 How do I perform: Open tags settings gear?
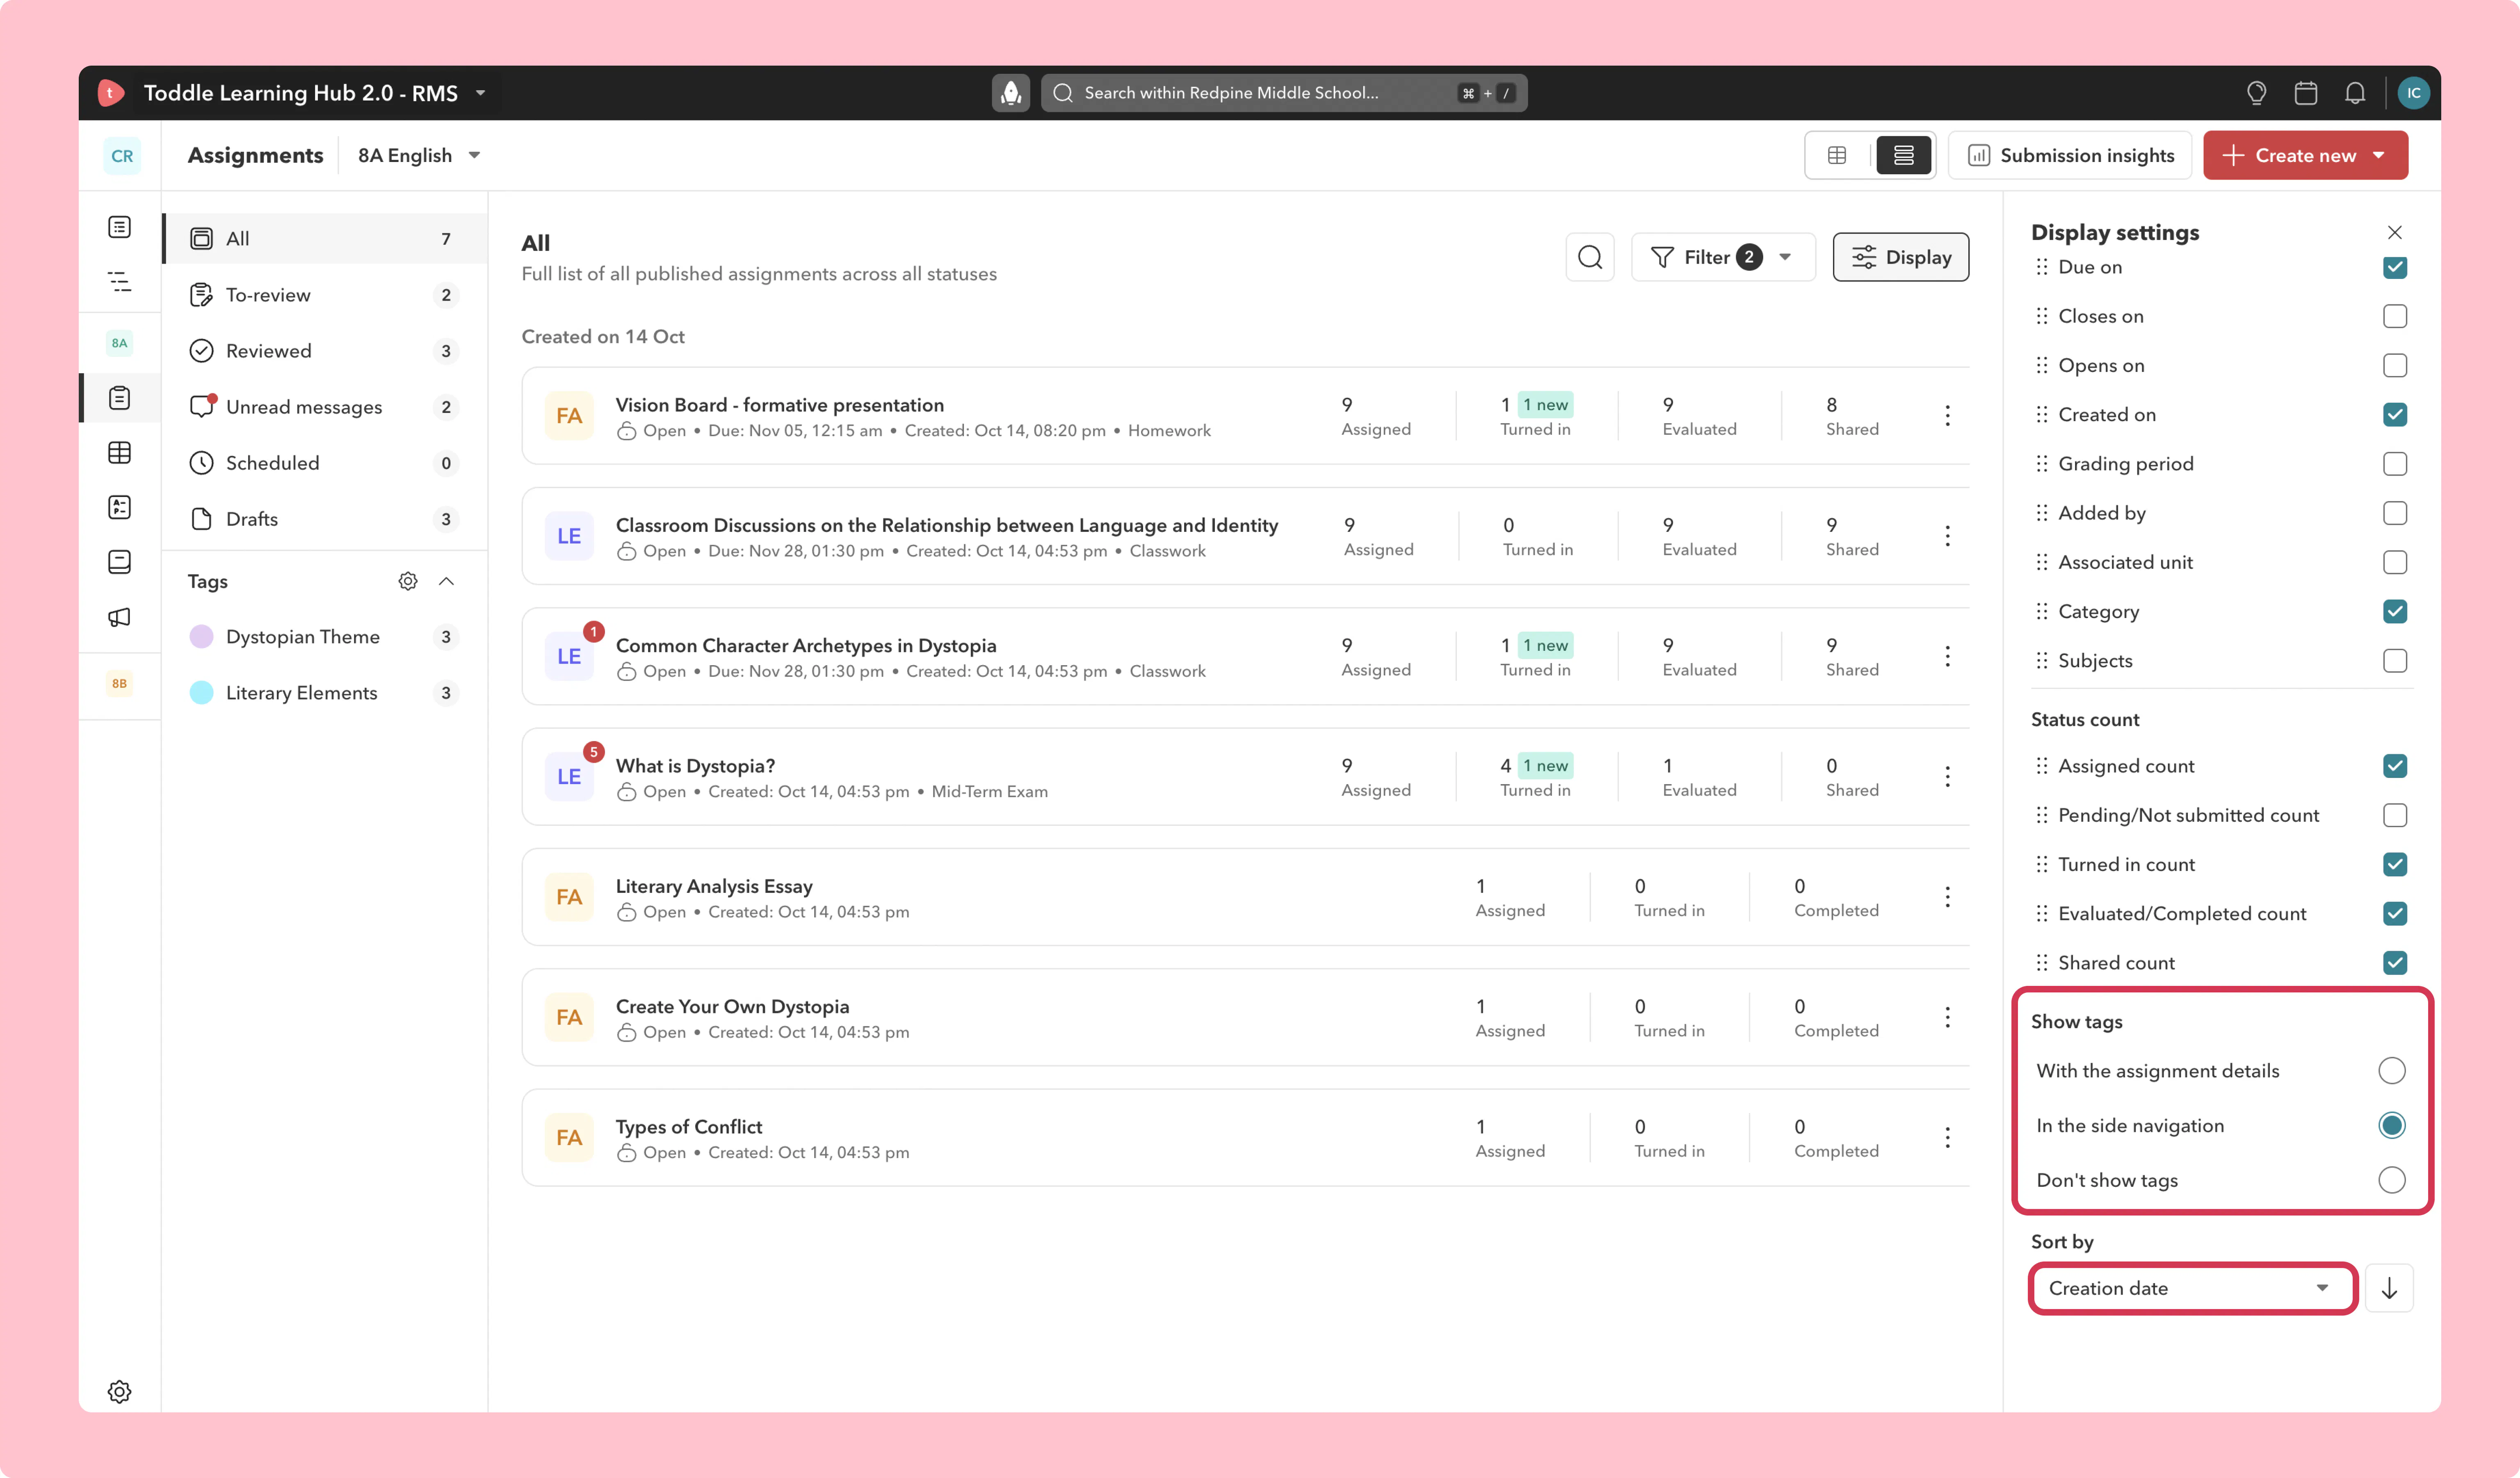(x=408, y=581)
